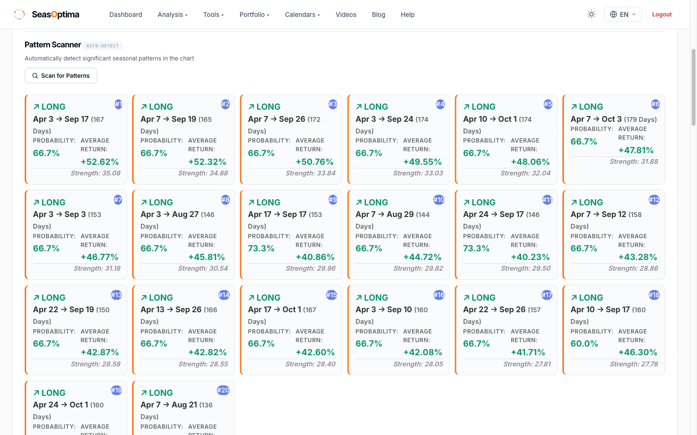Open the EN language dropdown
The image size is (697, 435).
623,14
